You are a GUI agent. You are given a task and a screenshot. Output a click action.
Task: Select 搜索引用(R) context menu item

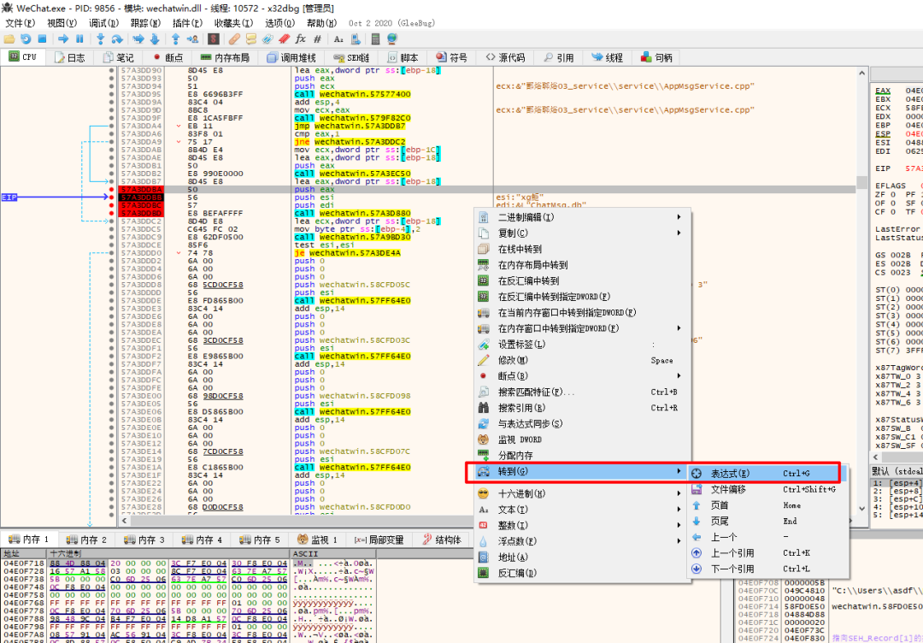point(582,408)
